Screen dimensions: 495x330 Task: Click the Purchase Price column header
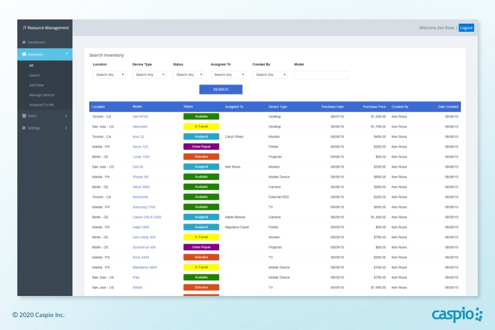(374, 106)
